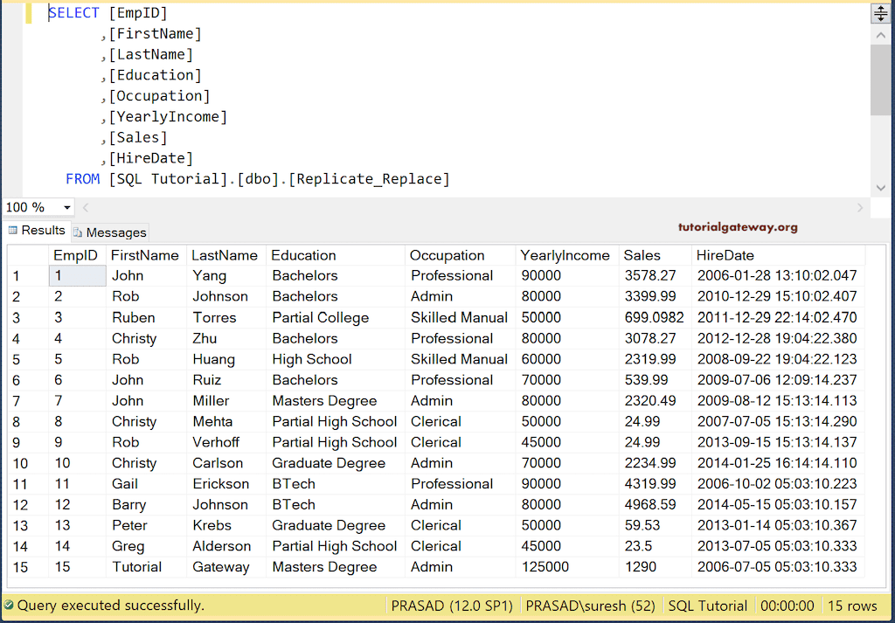Click the editor scroll down arrow
Image resolution: width=895 pixels, height=623 pixels.
tap(880, 188)
